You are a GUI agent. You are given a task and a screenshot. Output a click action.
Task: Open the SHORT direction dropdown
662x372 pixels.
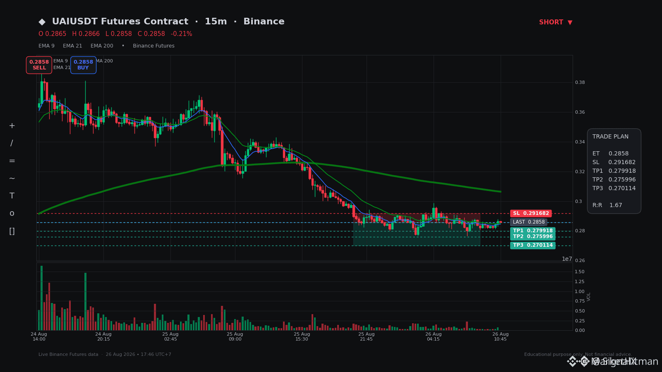coord(556,22)
